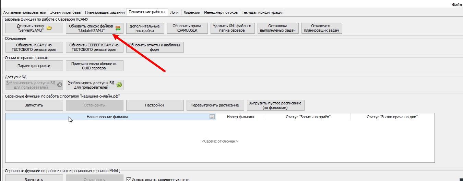The width and height of the screenshot is (463, 181).
Task: Click "Разблокироть доступ к БД для пользователей"
Action: pyautogui.click(x=94, y=85)
